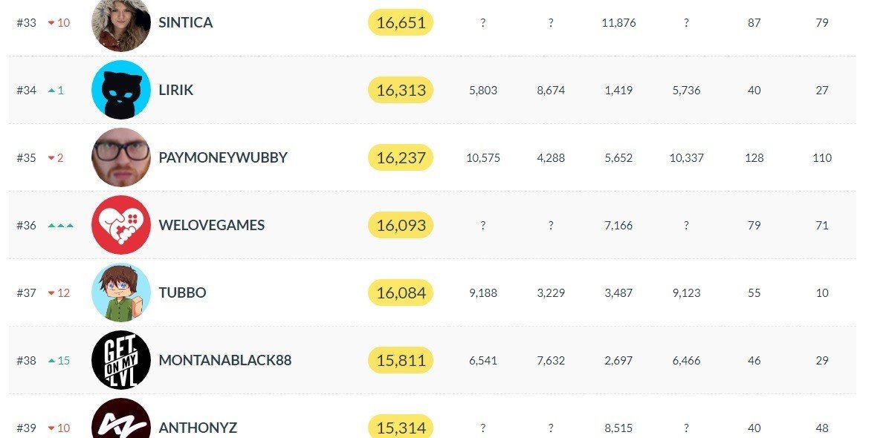Click the red down arrow beside #37

click(x=52, y=293)
